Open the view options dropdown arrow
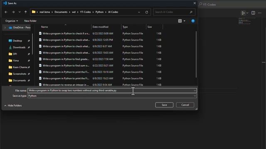 185,21
